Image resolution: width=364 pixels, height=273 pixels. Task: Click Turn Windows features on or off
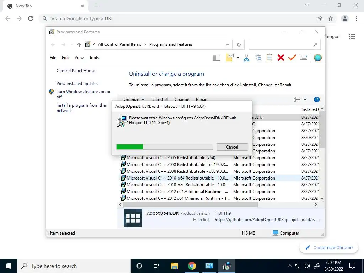(84, 94)
